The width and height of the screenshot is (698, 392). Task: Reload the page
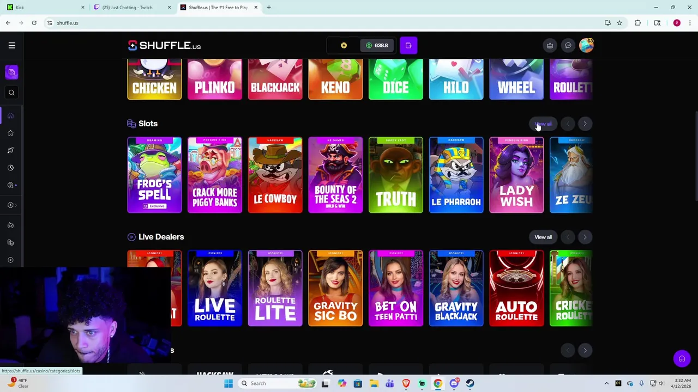(34, 23)
